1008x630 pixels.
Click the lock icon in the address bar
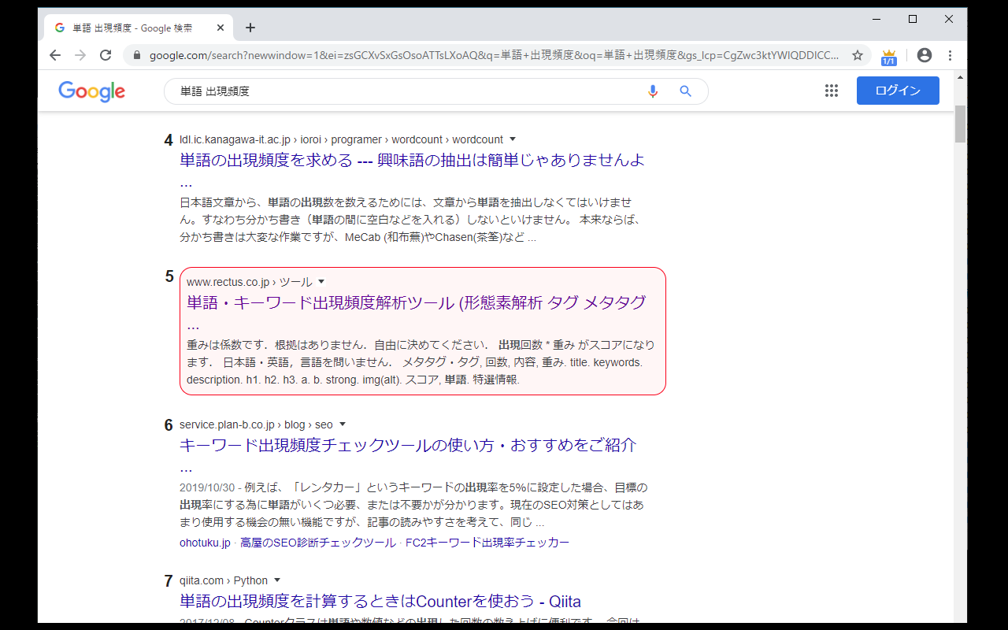click(137, 56)
